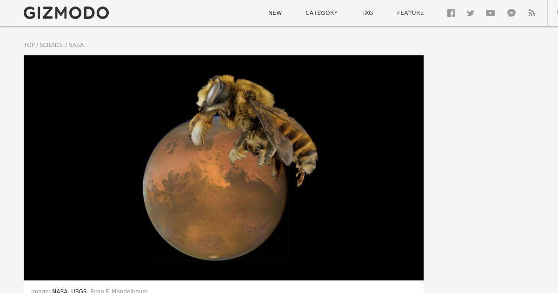This screenshot has height=293, width=558.
Task: Open the RSS feed icon
Action: point(531,13)
